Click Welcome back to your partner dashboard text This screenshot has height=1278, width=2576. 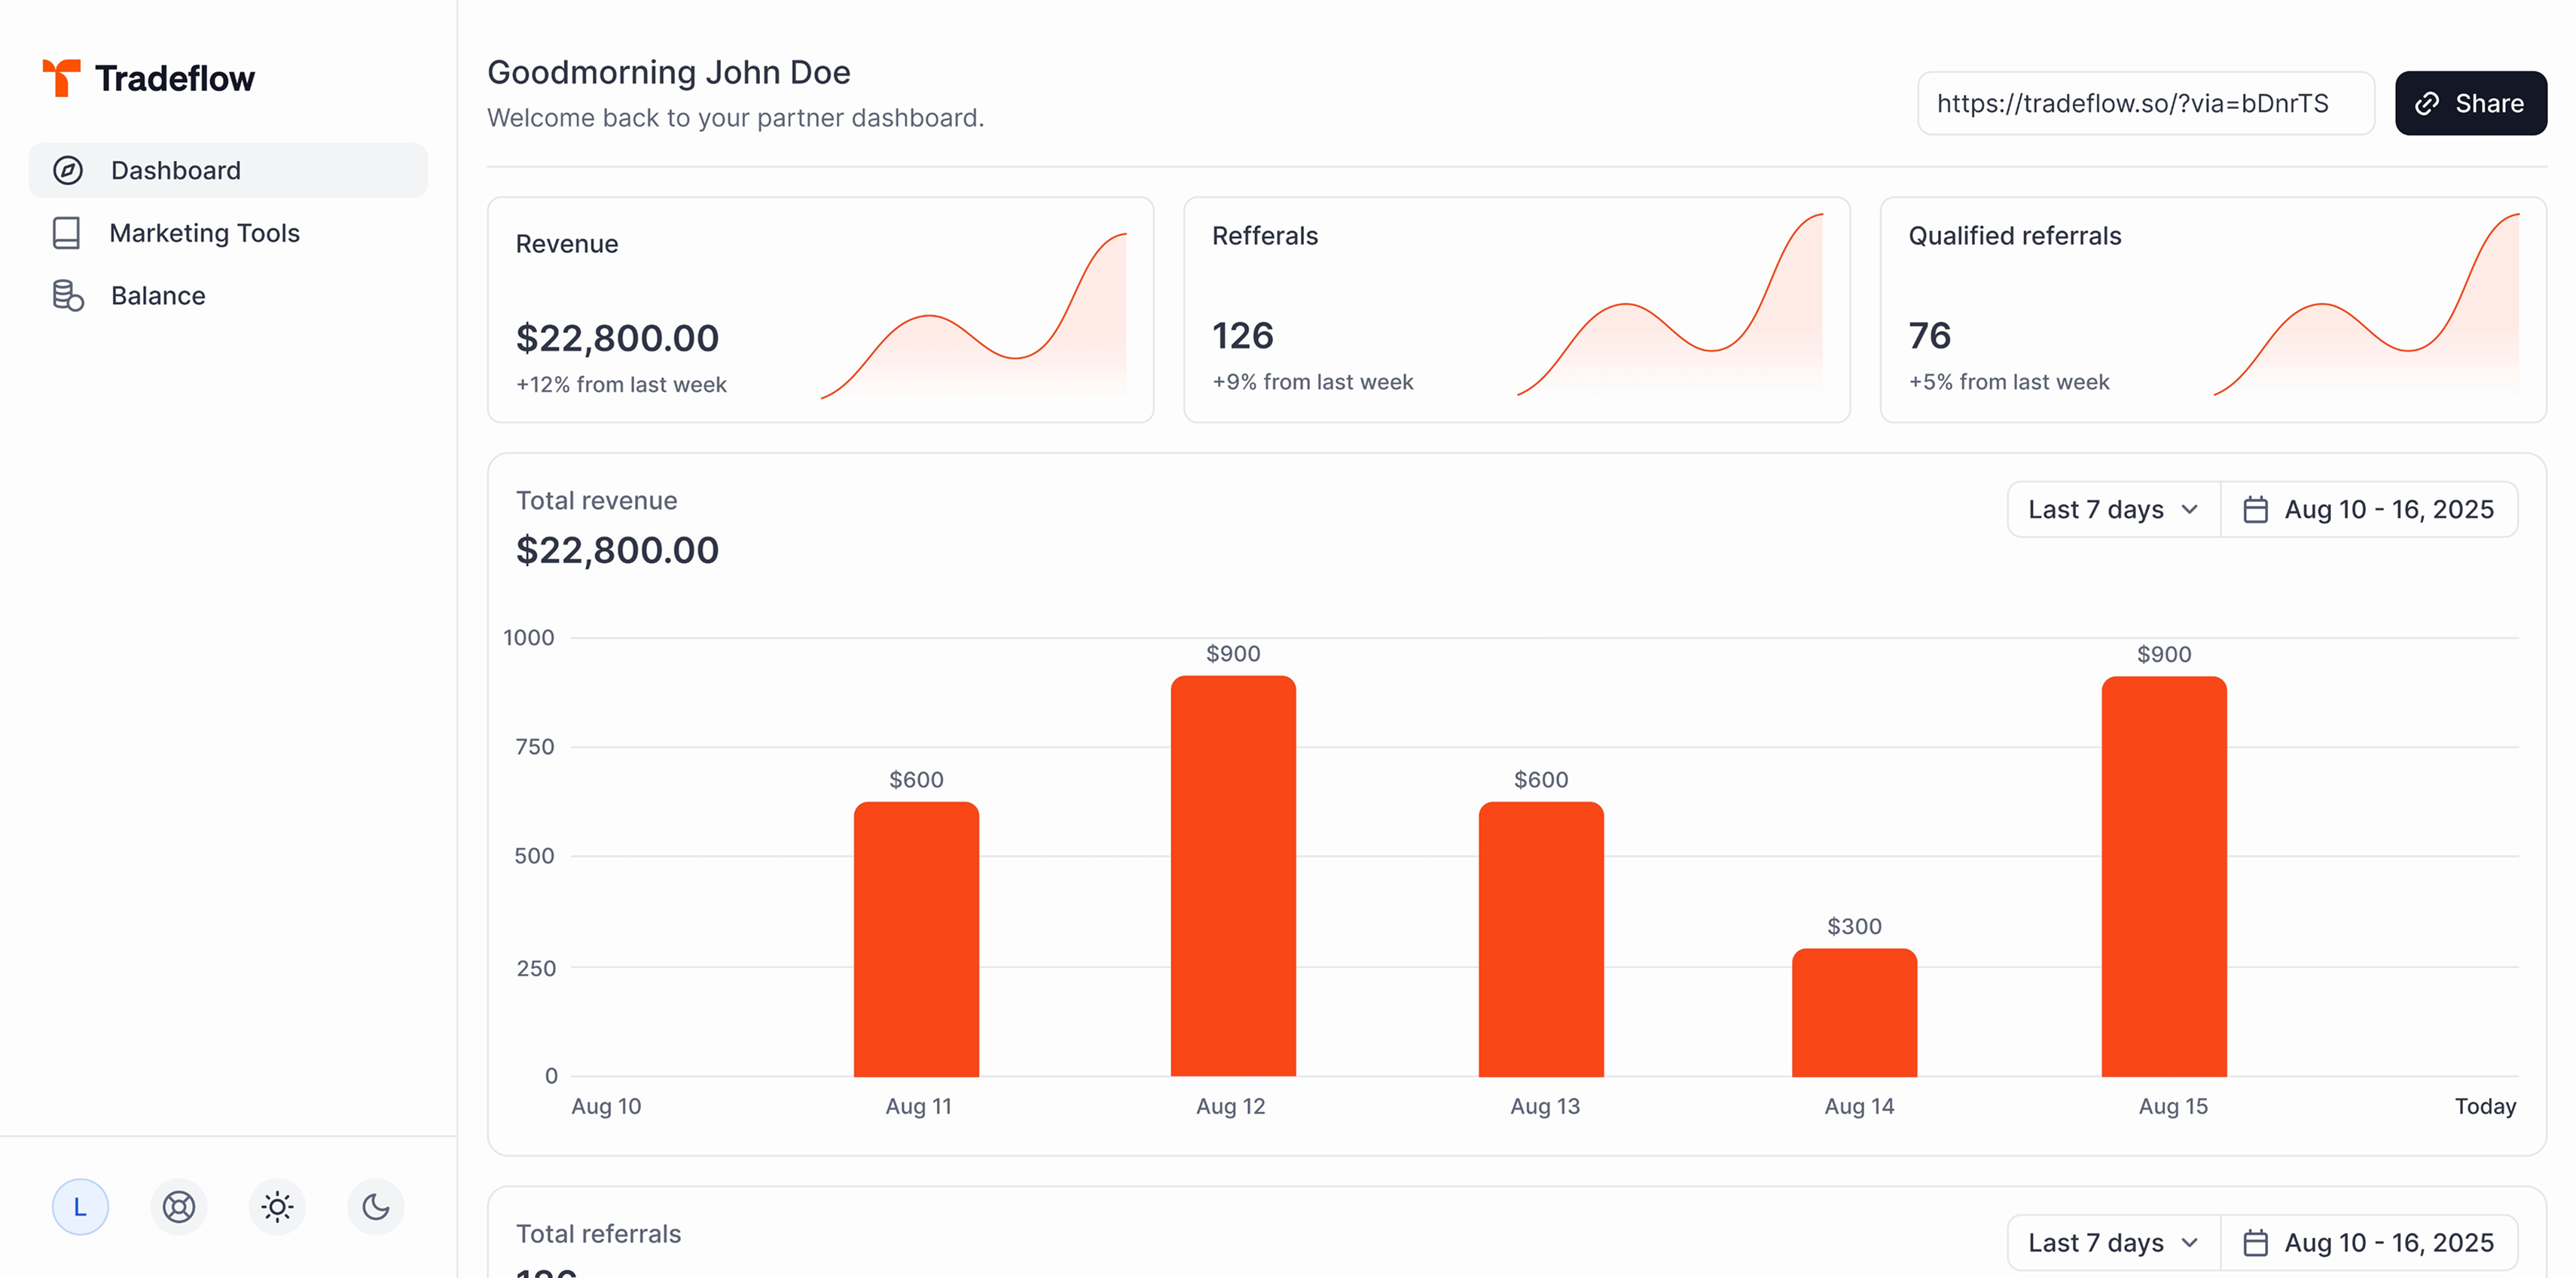pyautogui.click(x=735, y=118)
